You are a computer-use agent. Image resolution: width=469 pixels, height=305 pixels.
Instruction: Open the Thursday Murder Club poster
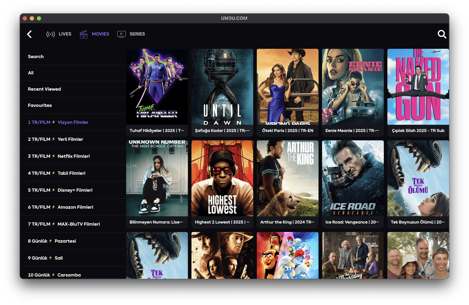click(x=353, y=255)
